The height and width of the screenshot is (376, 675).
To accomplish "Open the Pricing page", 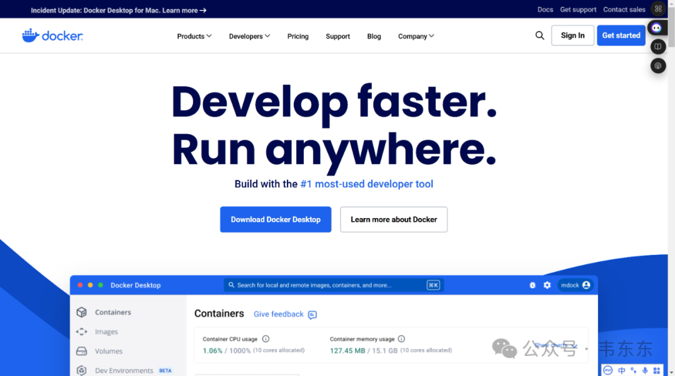I will pos(298,36).
